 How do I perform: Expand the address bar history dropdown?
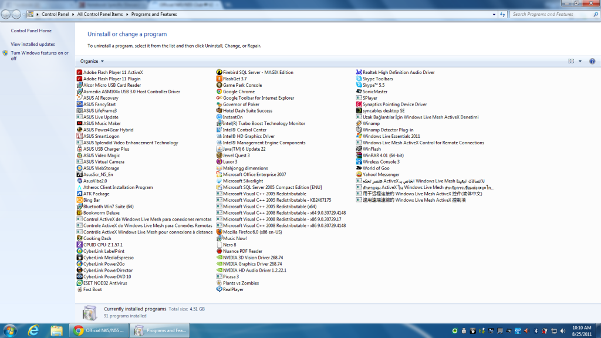pos(494,15)
